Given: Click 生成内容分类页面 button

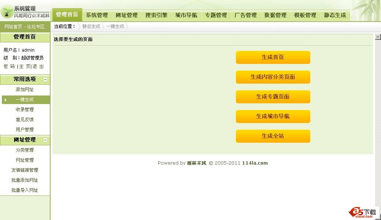Looking at the screenshot, I should point(273,77).
